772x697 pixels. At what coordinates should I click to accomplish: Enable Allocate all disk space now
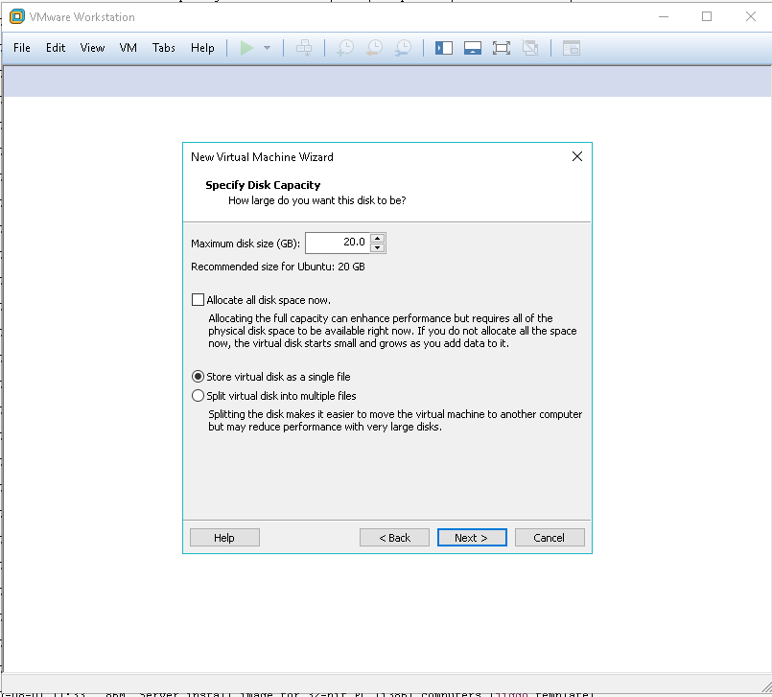tap(198, 300)
